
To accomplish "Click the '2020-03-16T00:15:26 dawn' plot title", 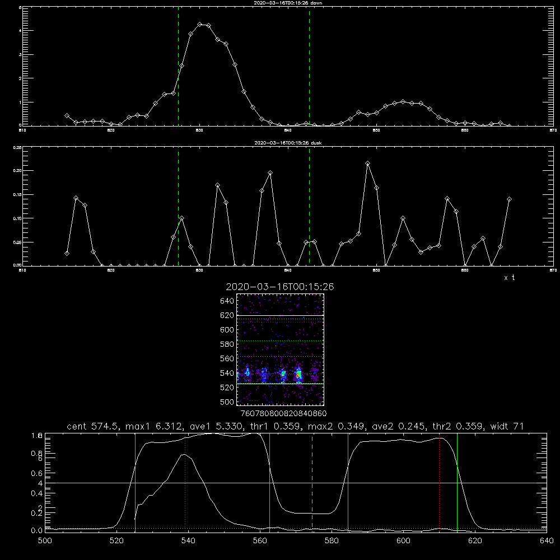I will (x=288, y=2).
